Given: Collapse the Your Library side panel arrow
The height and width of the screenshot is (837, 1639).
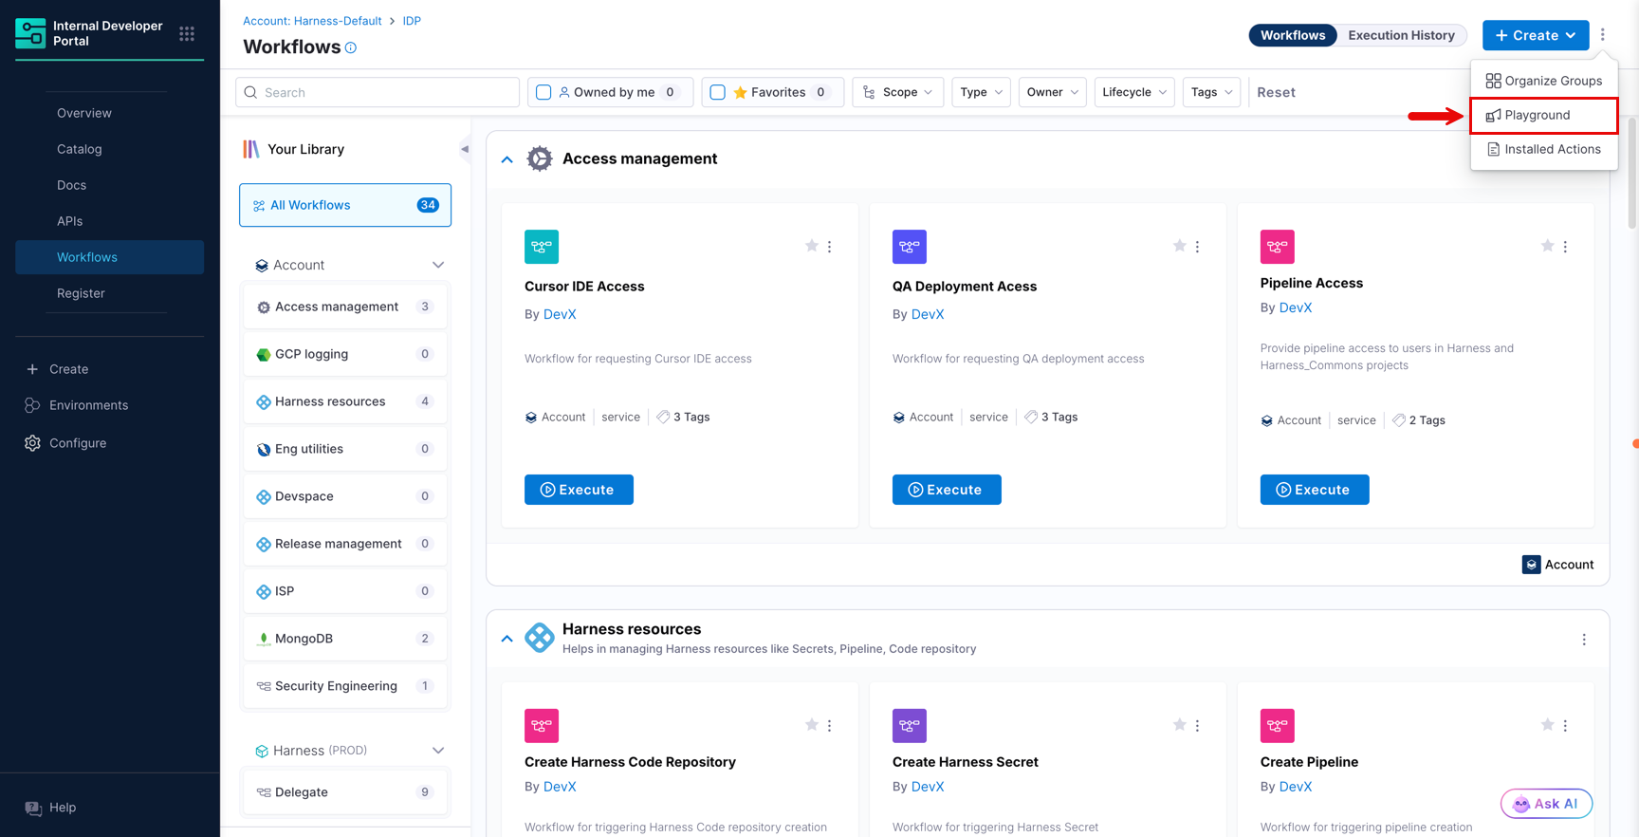Looking at the screenshot, I should pos(465,149).
